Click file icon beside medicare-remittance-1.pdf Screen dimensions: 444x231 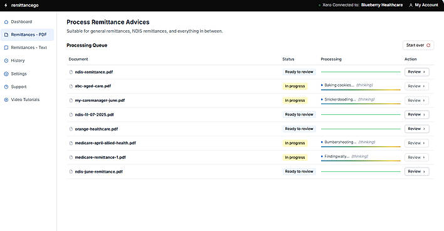[71, 158]
